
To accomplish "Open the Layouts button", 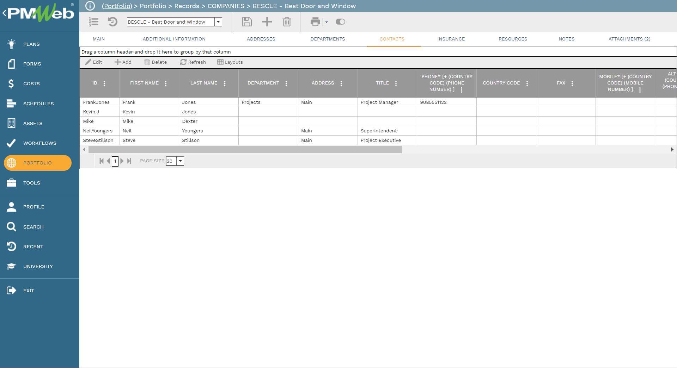I will coord(230,62).
